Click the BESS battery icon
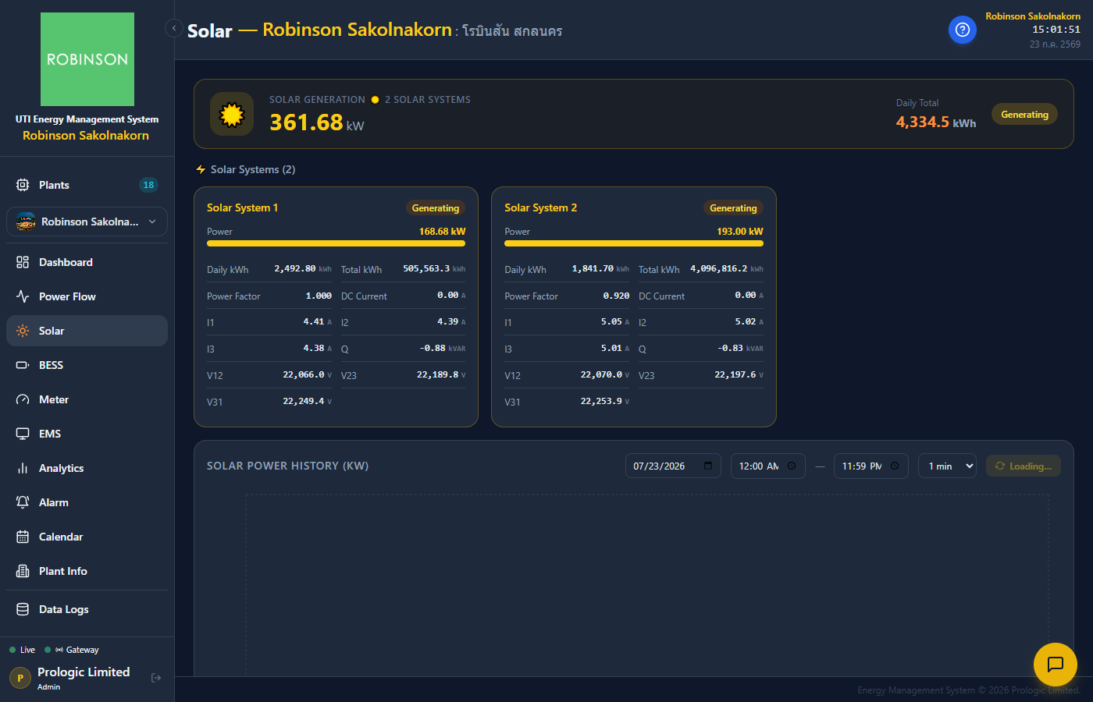 [x=23, y=365]
